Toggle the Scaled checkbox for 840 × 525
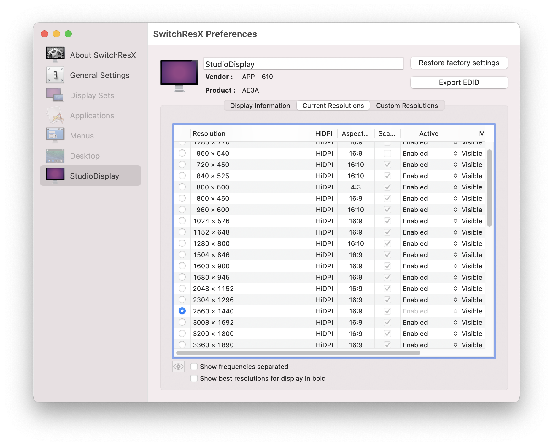The width and height of the screenshot is (553, 446). coord(387,176)
